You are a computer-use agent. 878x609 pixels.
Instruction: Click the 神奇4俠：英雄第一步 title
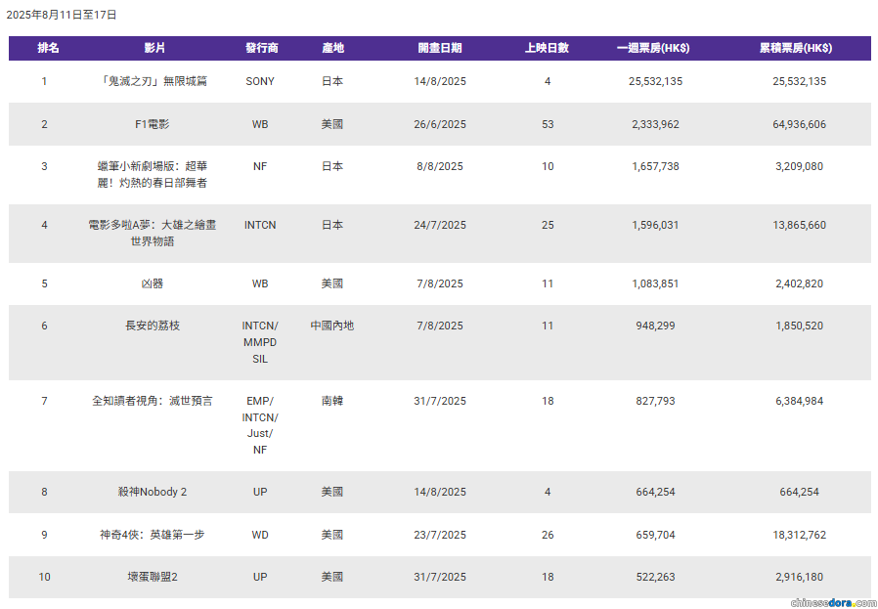[153, 535]
